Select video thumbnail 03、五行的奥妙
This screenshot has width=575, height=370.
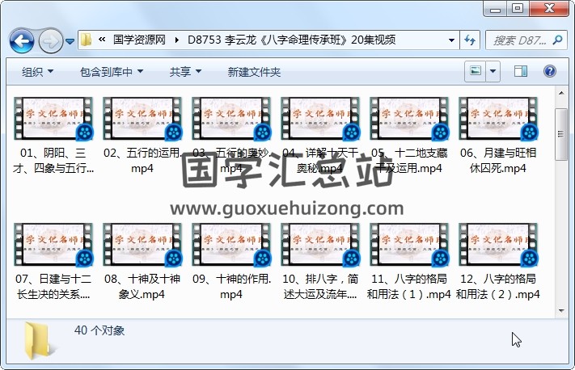click(231, 119)
